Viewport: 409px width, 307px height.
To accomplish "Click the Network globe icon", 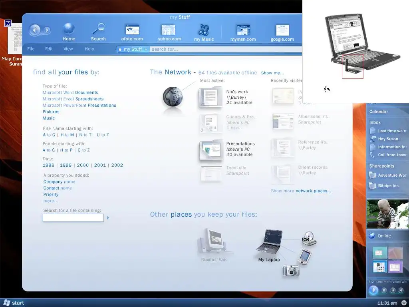I will click(x=173, y=97).
